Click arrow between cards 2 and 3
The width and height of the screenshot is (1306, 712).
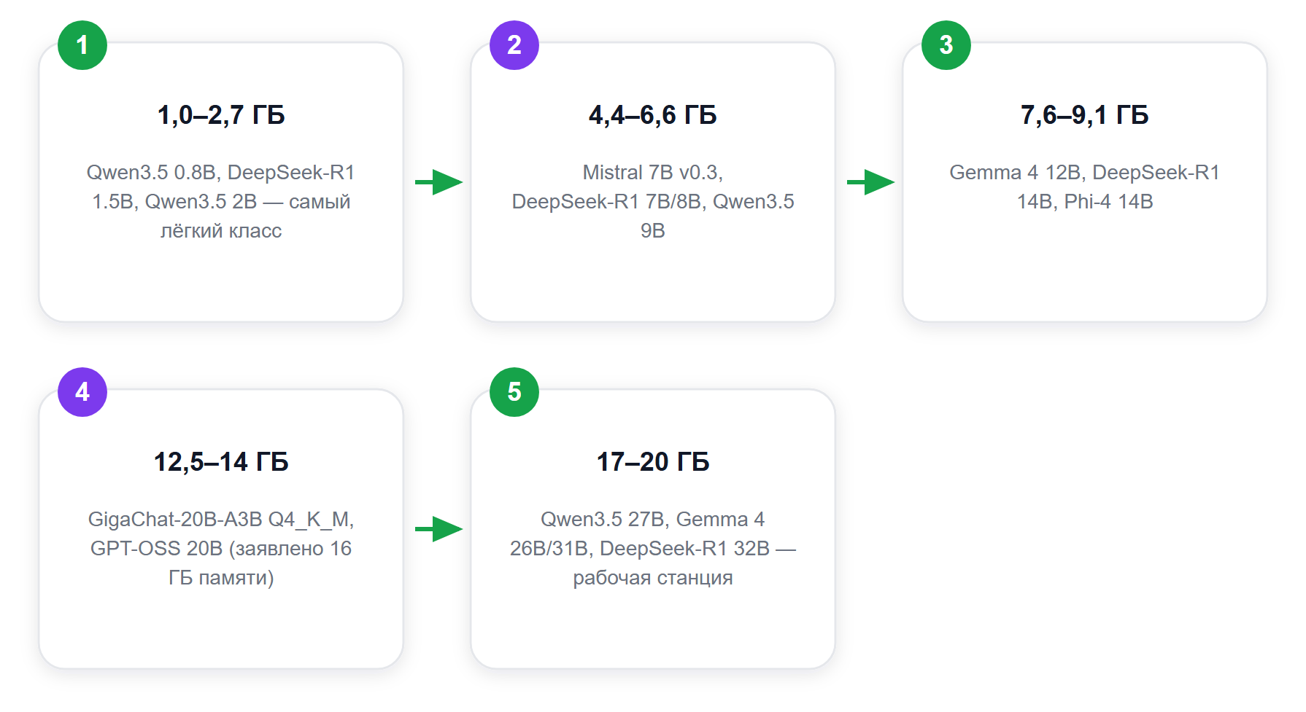coord(870,182)
